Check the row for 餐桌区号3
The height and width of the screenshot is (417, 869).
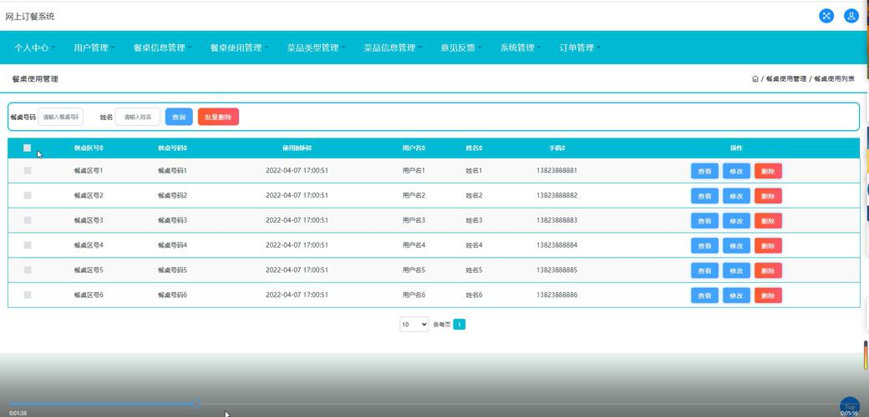(x=28, y=221)
